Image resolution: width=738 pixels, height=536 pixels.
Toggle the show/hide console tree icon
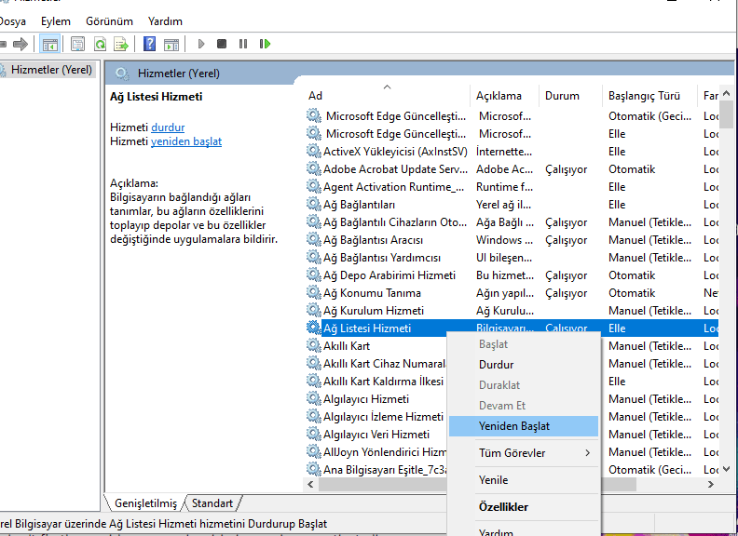(x=50, y=44)
